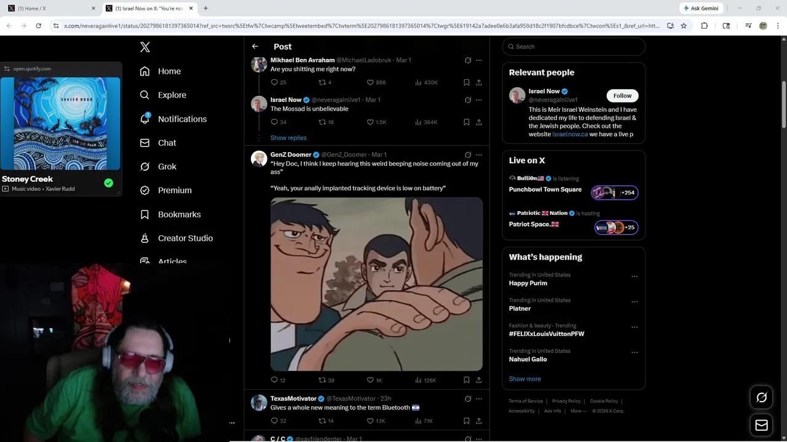Go back using the Post back arrow

click(255, 47)
